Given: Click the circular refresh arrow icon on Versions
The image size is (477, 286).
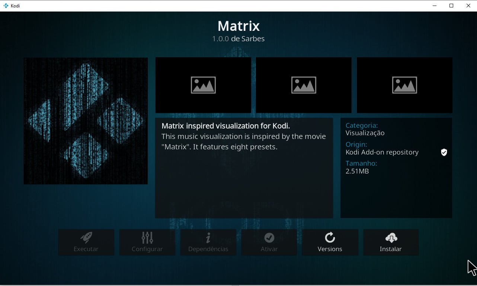Looking at the screenshot, I should [330, 237].
